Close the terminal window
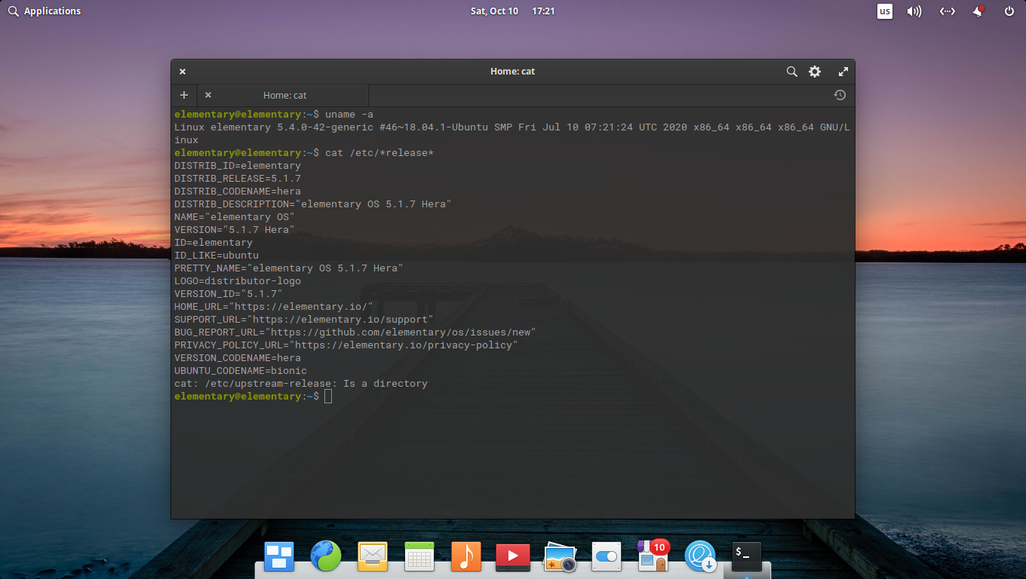This screenshot has width=1026, height=579. point(183,72)
